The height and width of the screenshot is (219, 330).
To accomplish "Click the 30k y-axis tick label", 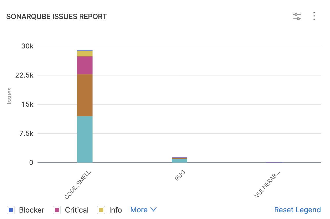I will click(x=27, y=46).
